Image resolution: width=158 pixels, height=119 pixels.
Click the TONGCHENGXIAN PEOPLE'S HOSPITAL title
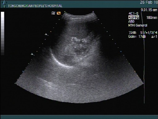pyautogui.click(x=35, y=6)
